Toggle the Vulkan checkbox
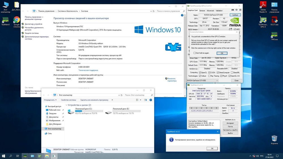Image resolution: width=283 pixels, height=159 pixels. [200, 76]
